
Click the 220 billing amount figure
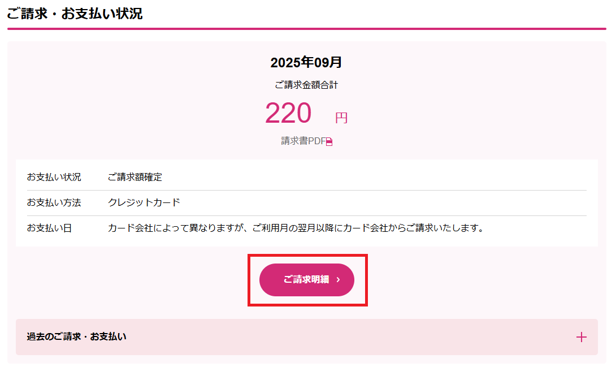[x=288, y=113]
